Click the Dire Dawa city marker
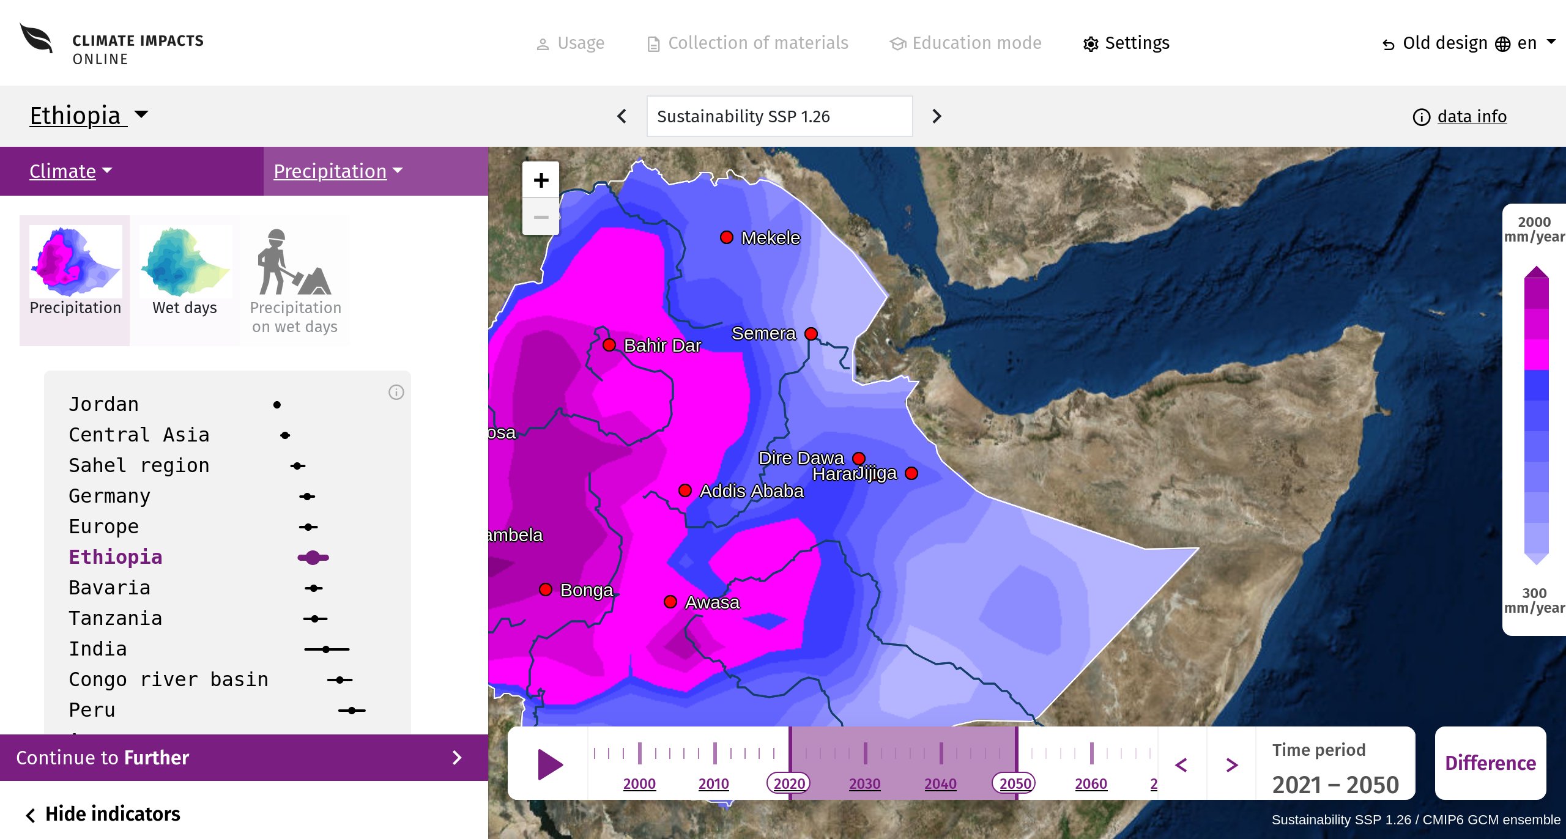The width and height of the screenshot is (1566, 839). pyautogui.click(x=859, y=459)
